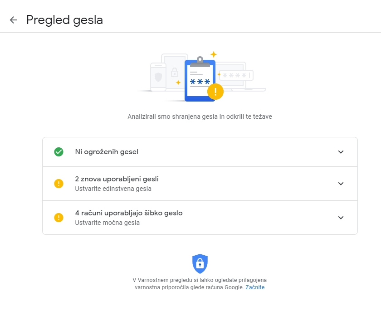Click the large yellow exclamation badge on illustration

click(215, 92)
